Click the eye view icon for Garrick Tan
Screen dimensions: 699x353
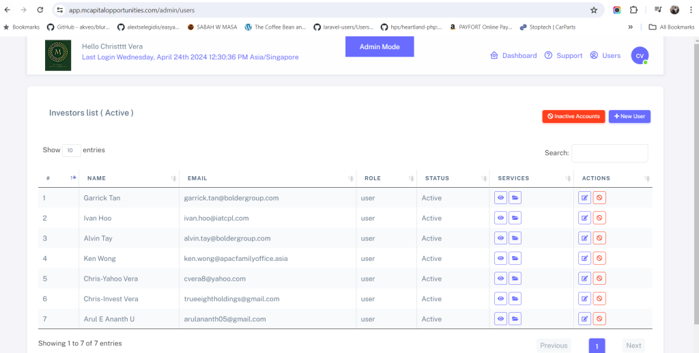point(501,198)
